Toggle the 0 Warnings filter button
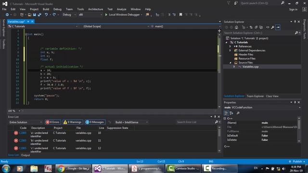This screenshot has width=308, height=173. coord(73,122)
